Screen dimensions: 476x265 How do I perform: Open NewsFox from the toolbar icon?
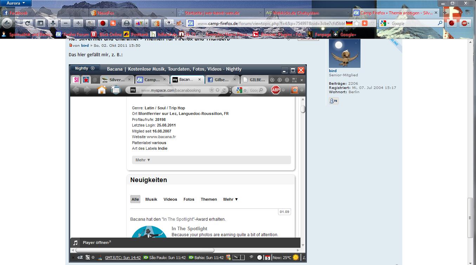[156, 23]
